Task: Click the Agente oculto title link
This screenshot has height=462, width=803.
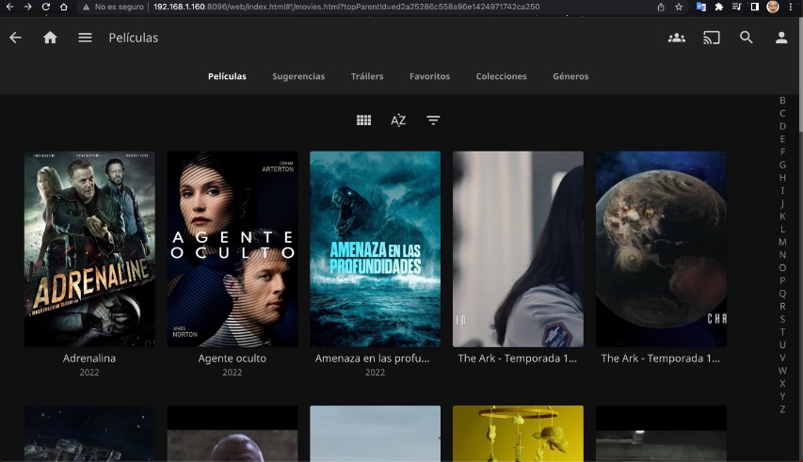Action: (233, 358)
